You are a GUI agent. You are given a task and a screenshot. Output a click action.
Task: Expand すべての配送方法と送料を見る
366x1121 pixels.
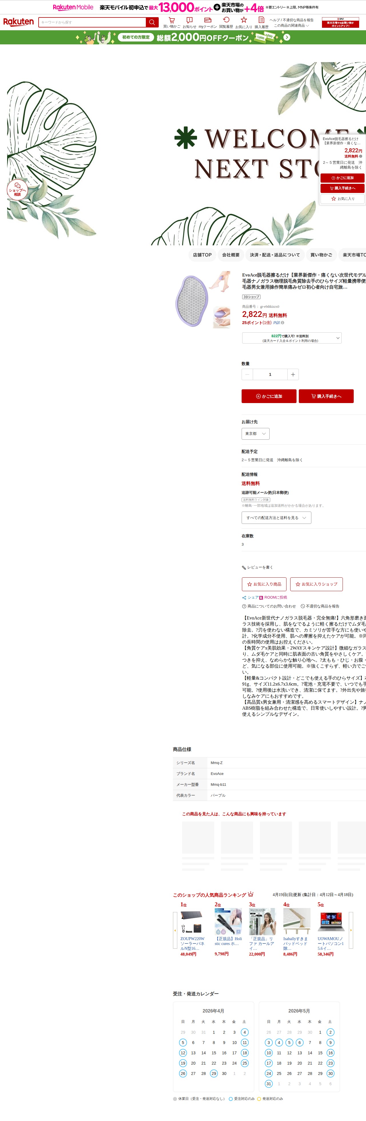[277, 518]
